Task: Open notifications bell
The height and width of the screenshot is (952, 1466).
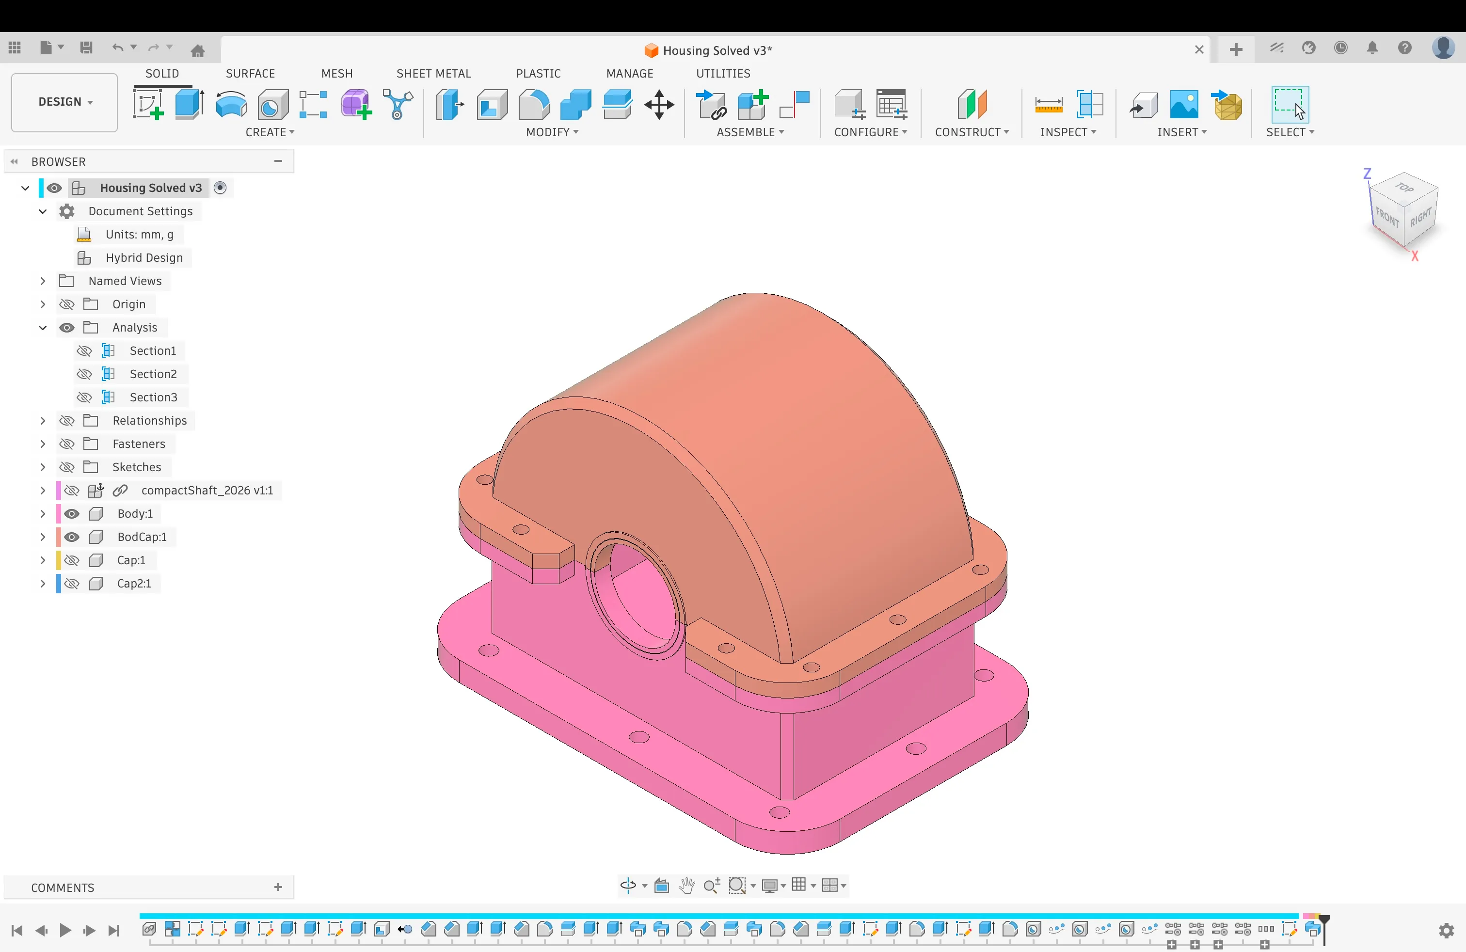Action: pos(1372,48)
